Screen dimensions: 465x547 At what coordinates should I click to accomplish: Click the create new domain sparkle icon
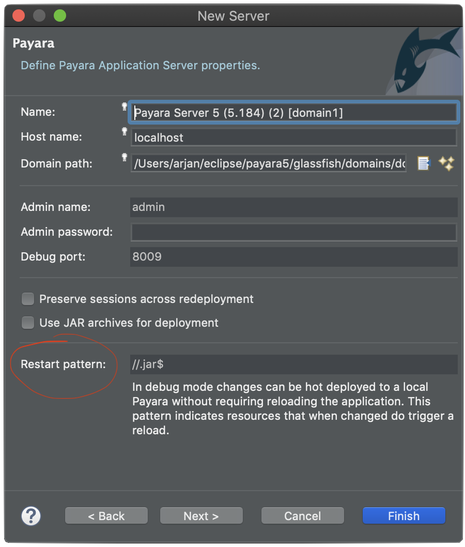coord(446,163)
